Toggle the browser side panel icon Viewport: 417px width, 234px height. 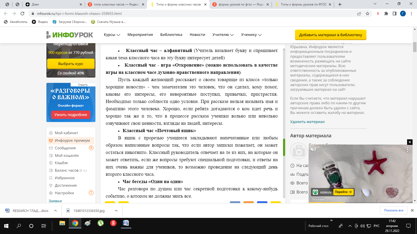click(x=395, y=14)
